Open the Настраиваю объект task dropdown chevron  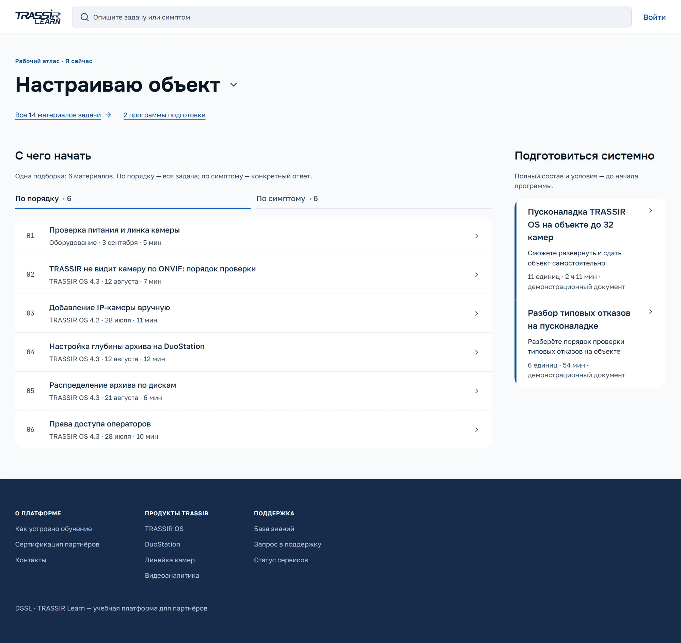click(x=234, y=85)
